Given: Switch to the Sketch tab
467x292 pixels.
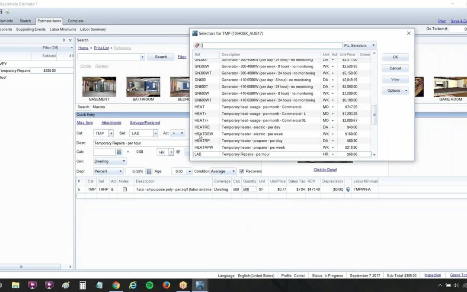Looking at the screenshot, I should 25,21.
